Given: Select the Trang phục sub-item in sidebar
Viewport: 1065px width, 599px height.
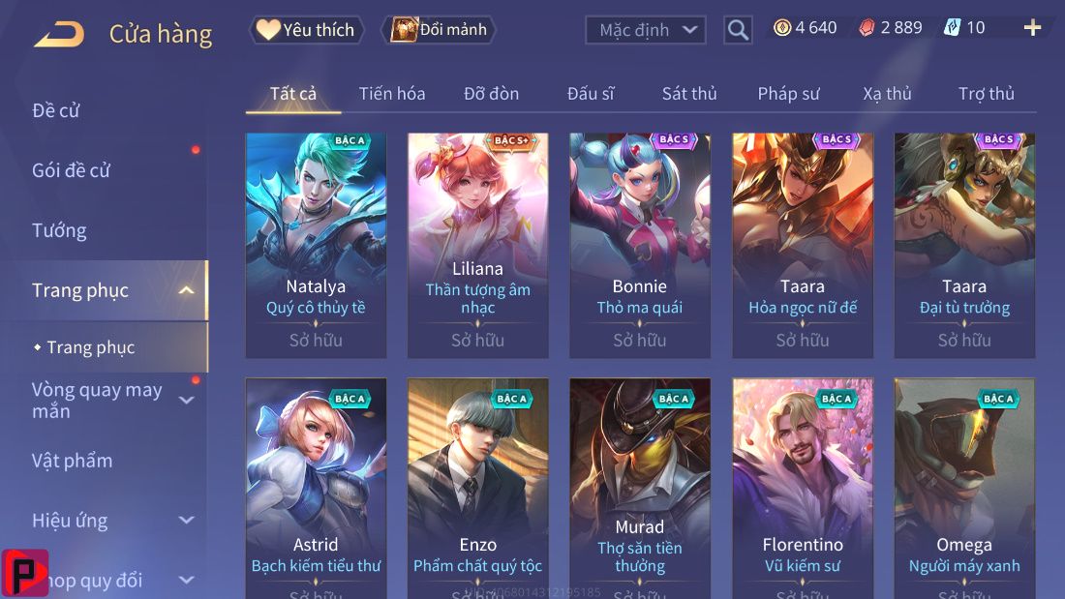Looking at the screenshot, I should pyautogui.click(x=90, y=347).
